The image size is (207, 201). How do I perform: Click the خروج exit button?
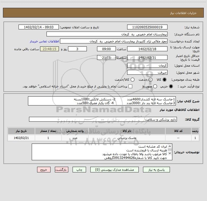point(44,170)
